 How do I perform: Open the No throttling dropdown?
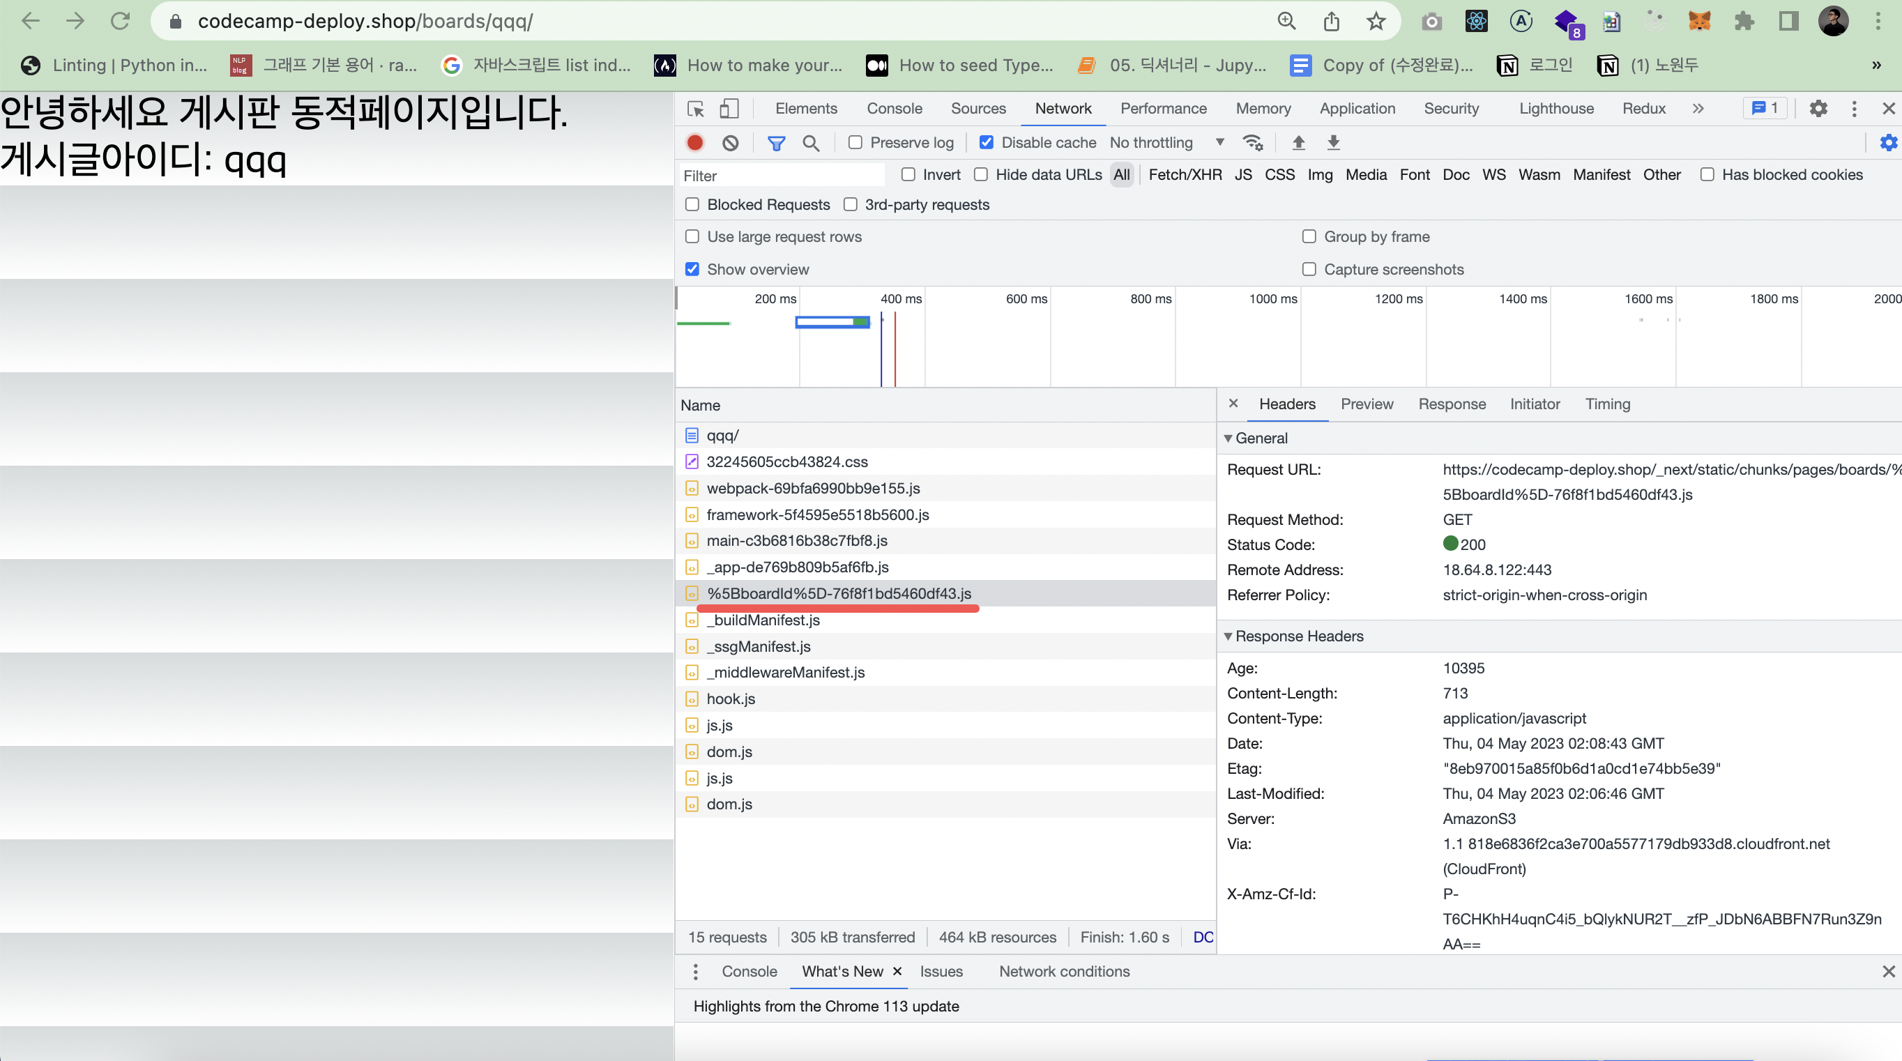[1166, 142]
